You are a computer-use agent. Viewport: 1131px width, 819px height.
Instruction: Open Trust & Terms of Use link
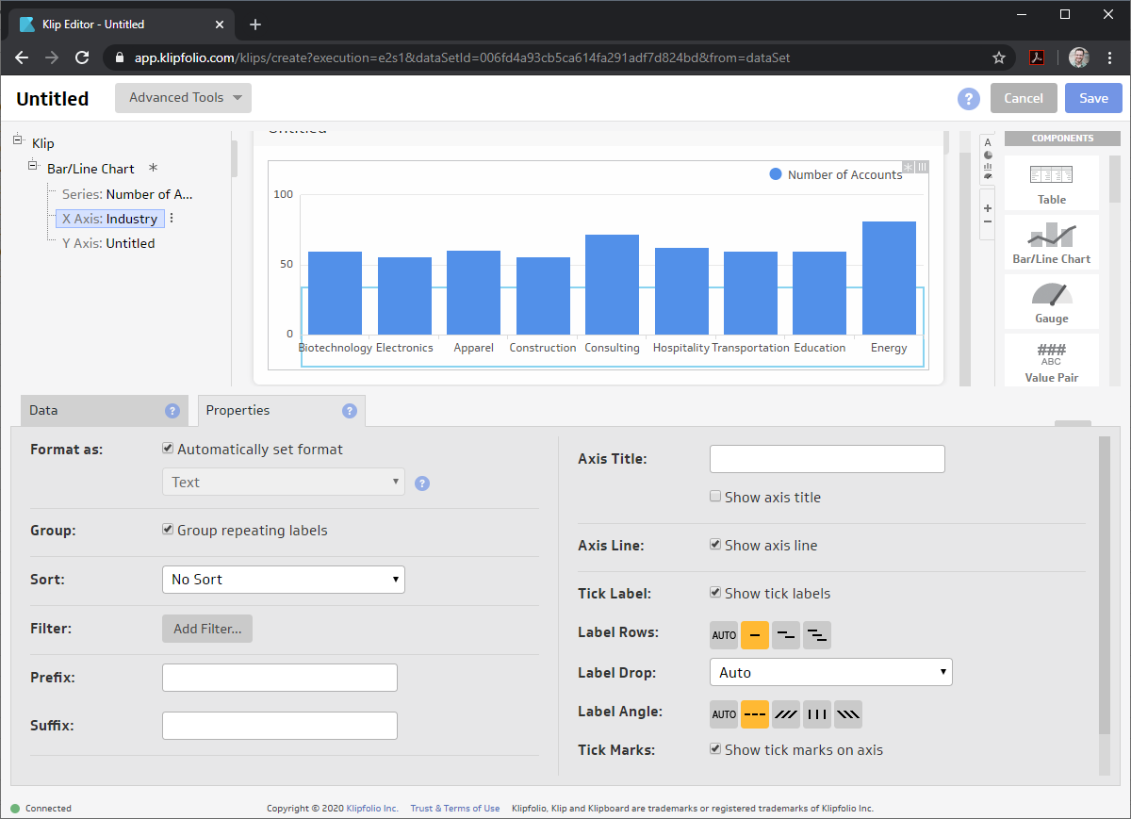[x=455, y=809]
